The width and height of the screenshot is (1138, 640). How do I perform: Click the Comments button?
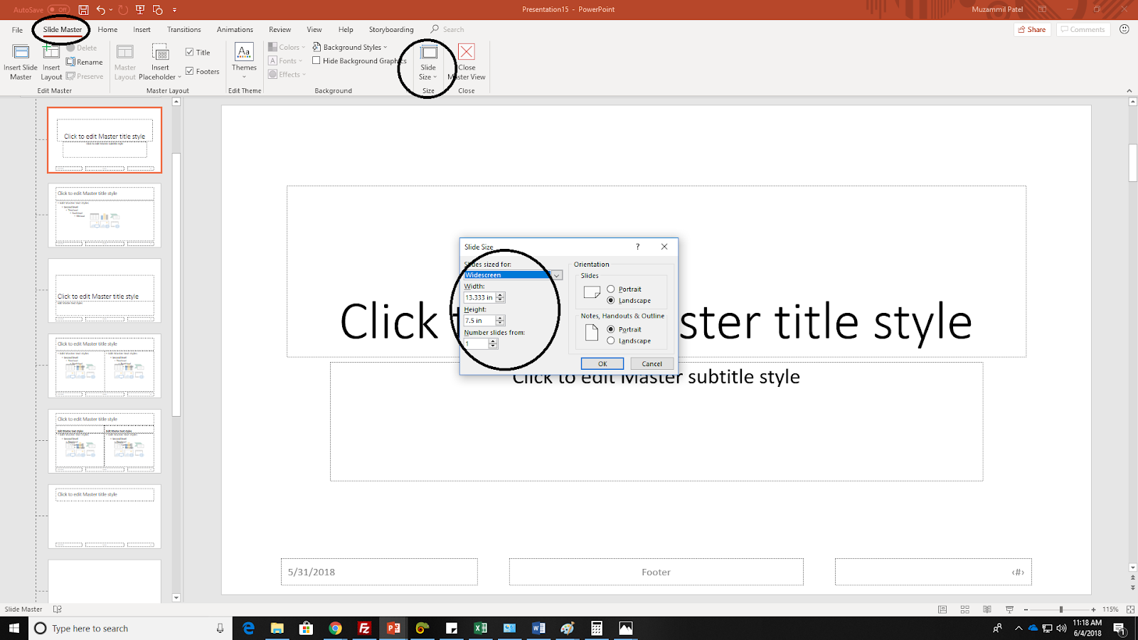click(x=1083, y=30)
